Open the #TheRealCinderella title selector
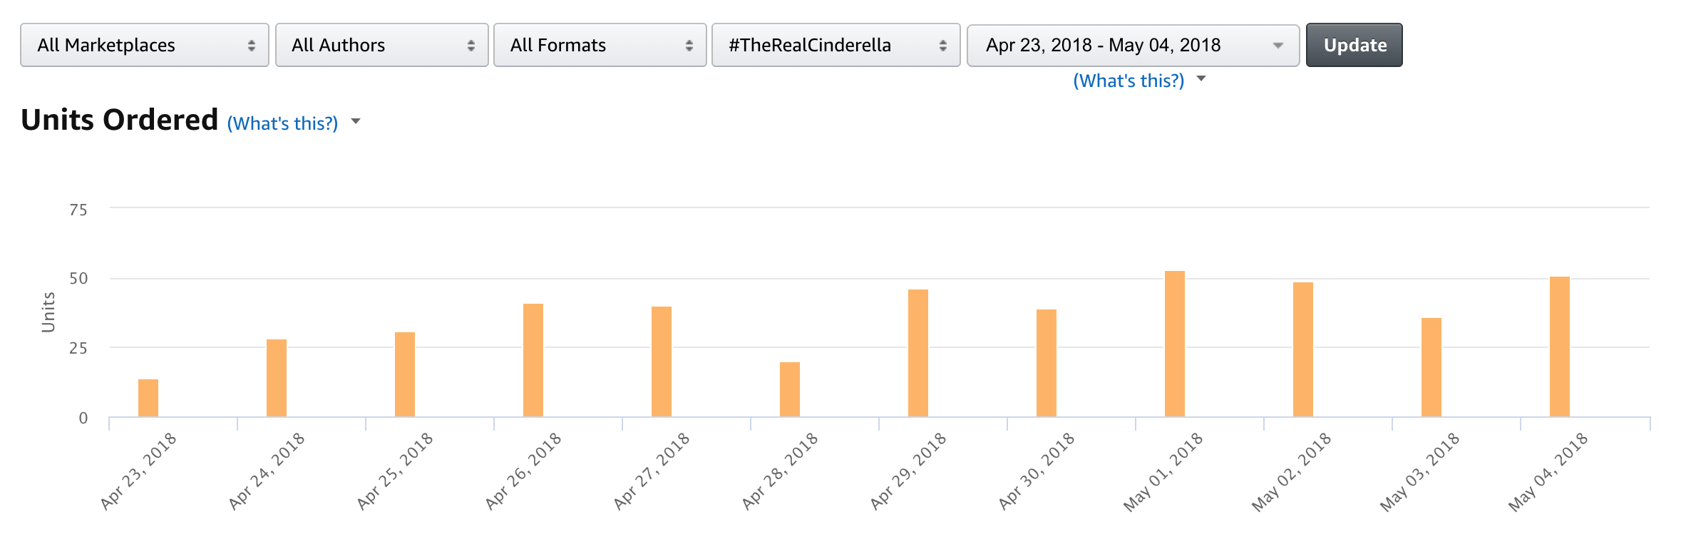Screen dimensions: 1681x539 click(836, 45)
